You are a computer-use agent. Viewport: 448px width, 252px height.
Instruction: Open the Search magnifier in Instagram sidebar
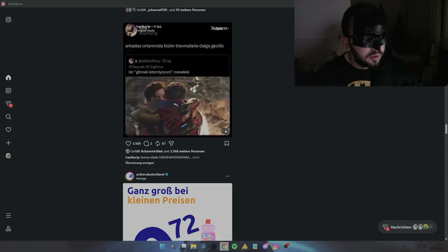(x=8, y=117)
